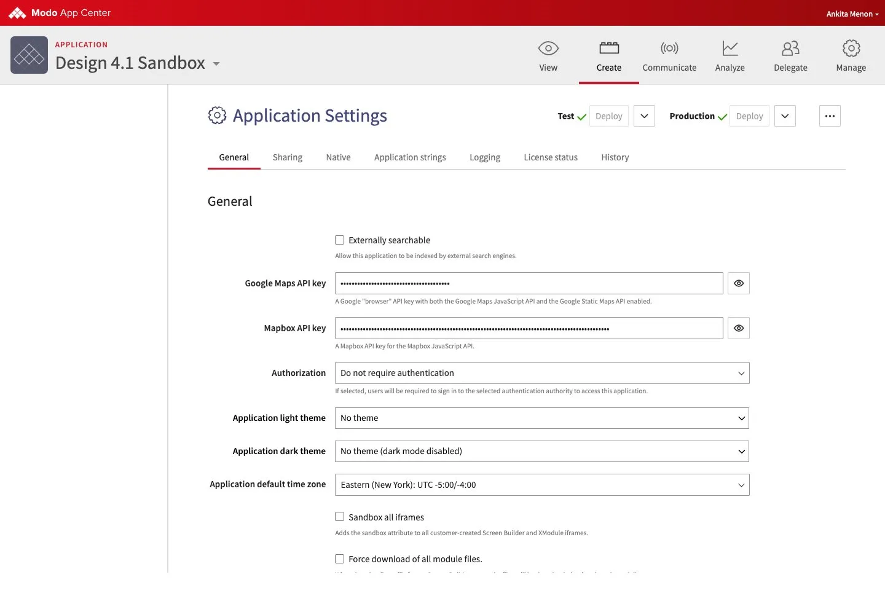The image size is (885, 596).
Task: Check Sandbox all iframes
Action: [339, 517]
